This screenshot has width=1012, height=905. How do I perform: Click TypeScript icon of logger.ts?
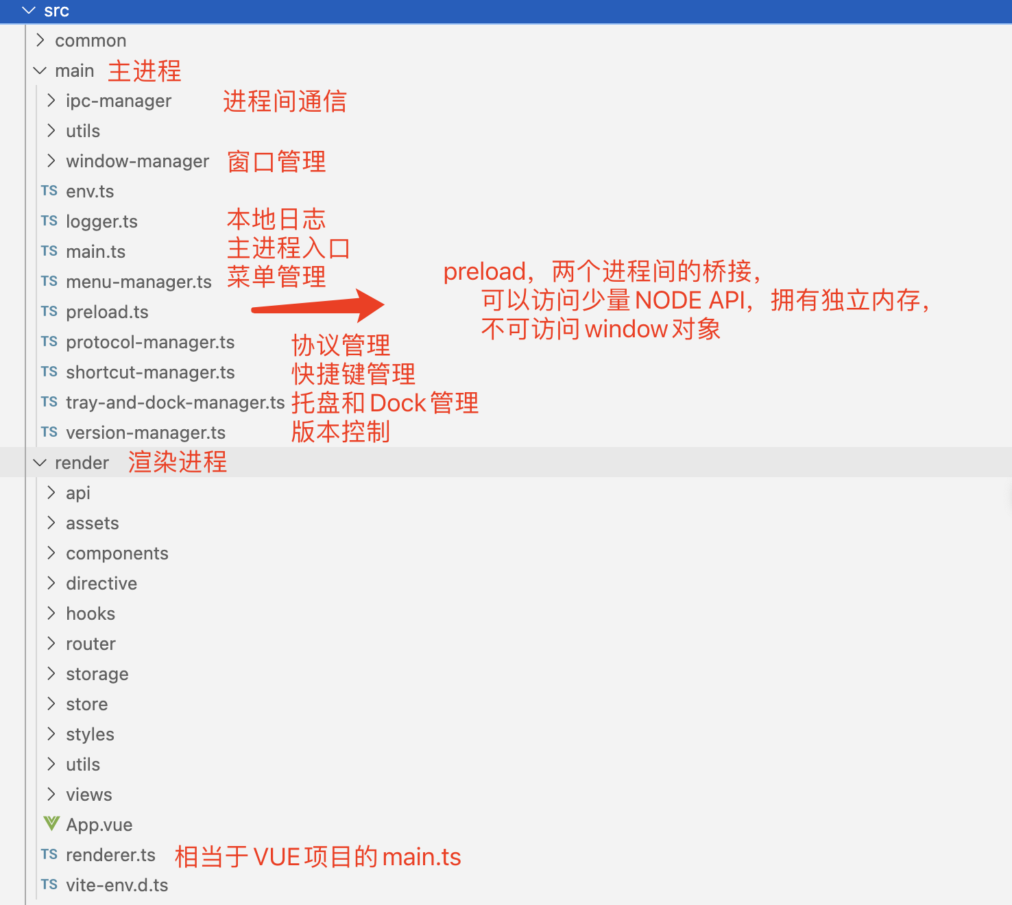(49, 221)
